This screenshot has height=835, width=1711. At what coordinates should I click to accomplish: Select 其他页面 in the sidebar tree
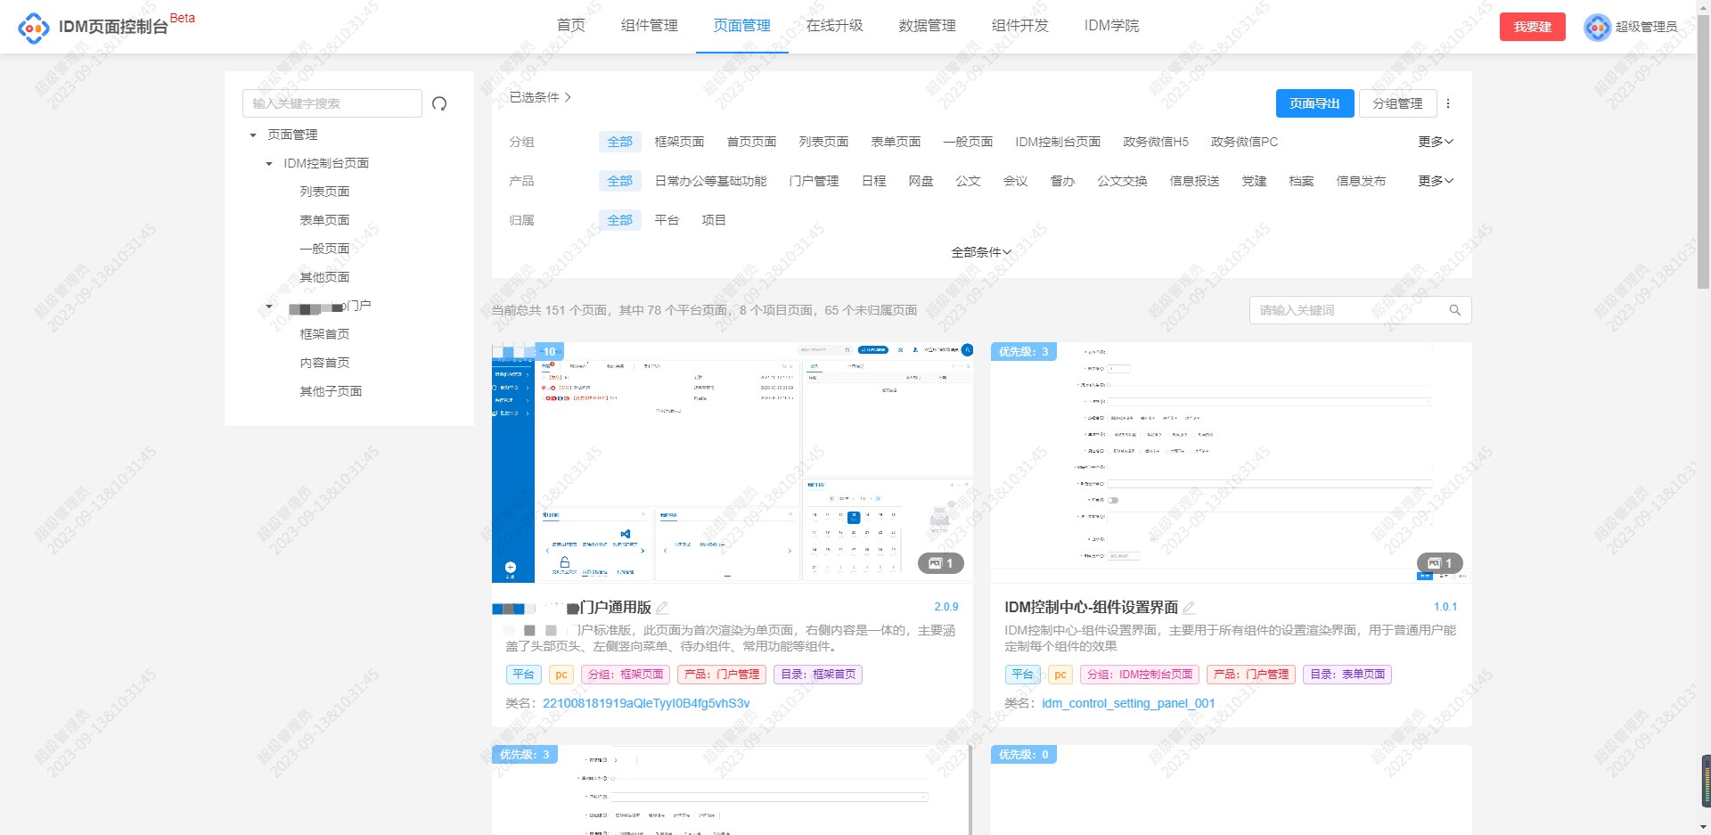click(324, 277)
